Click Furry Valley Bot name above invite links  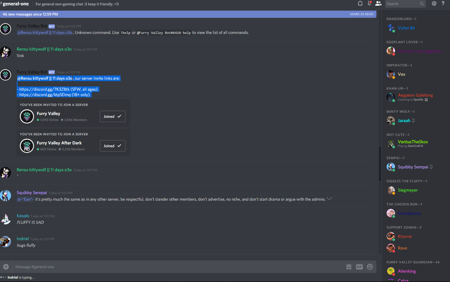click(32, 72)
